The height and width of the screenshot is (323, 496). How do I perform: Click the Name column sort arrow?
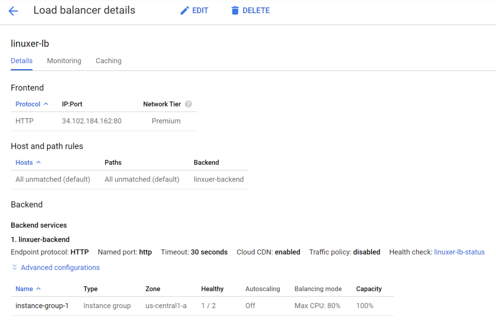(x=39, y=289)
